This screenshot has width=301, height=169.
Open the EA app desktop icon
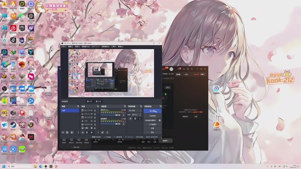22,65
